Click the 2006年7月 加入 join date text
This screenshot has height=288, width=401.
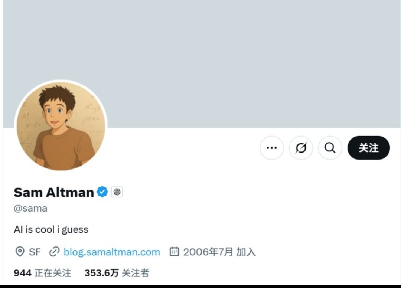tap(219, 252)
